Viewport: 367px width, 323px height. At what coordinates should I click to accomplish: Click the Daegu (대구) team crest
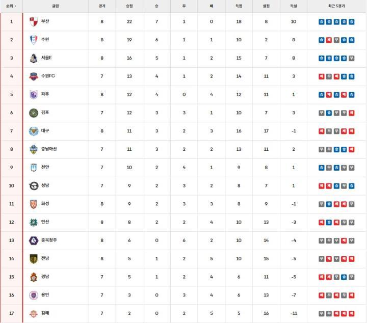[x=34, y=131]
